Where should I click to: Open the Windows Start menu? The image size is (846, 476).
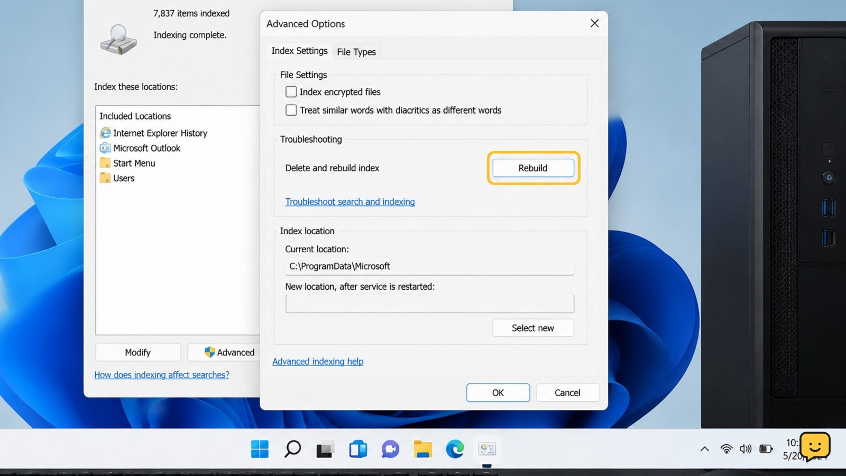[x=260, y=449]
